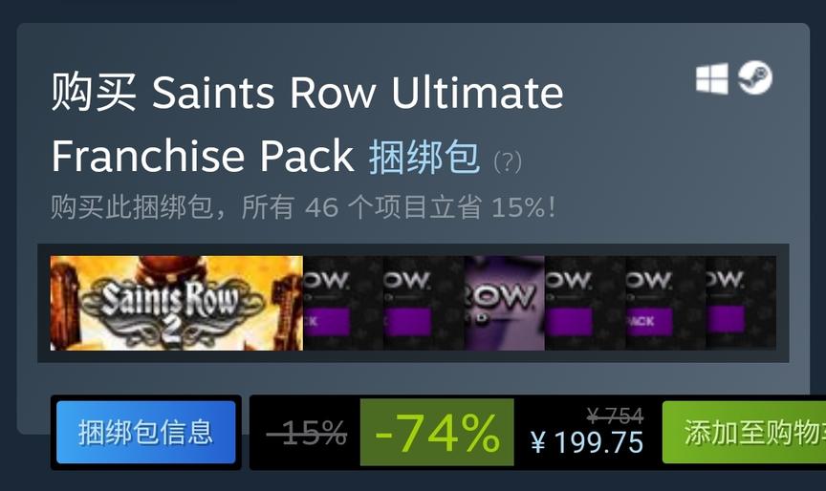The width and height of the screenshot is (826, 491).
Task: Open the (?) bundle help tooltip
Action: tap(508, 161)
